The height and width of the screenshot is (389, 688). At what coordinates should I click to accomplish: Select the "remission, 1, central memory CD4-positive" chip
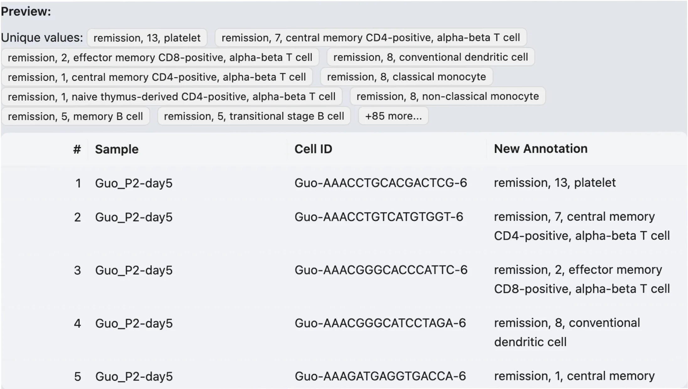tap(156, 77)
